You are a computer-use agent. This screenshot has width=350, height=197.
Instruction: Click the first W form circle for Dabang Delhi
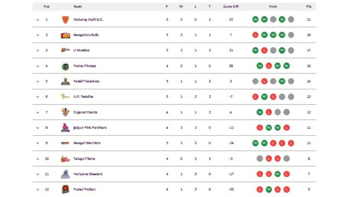point(255,19)
